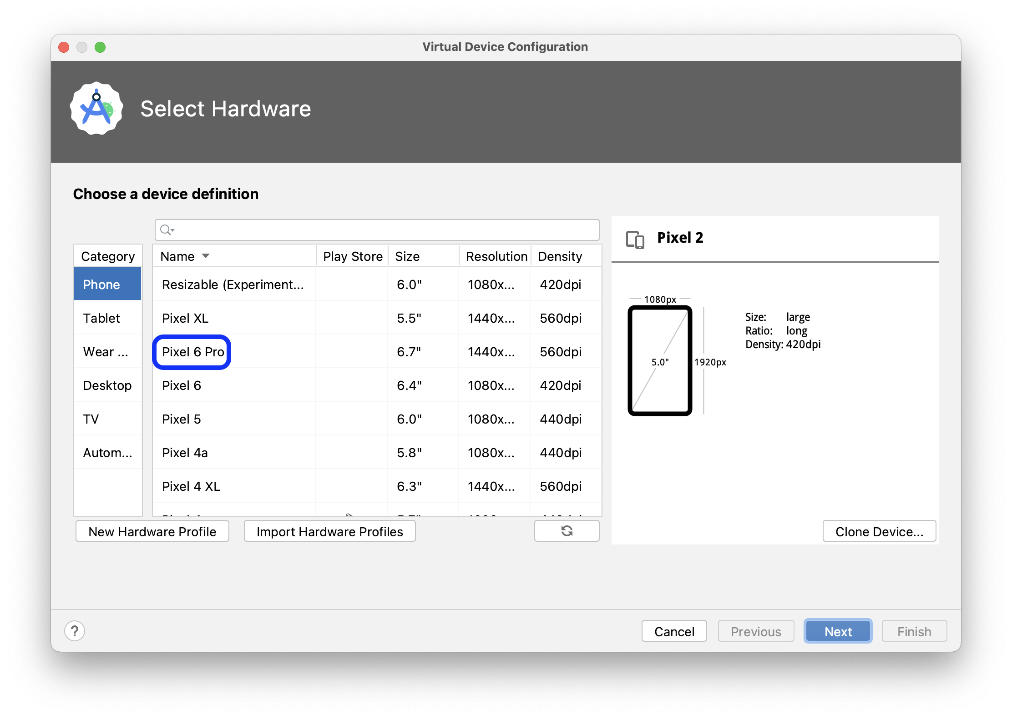Click Clone Device button
This screenshot has width=1012, height=719.
click(x=879, y=531)
